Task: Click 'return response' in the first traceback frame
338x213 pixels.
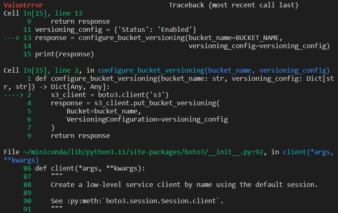Action: [x=81, y=22]
